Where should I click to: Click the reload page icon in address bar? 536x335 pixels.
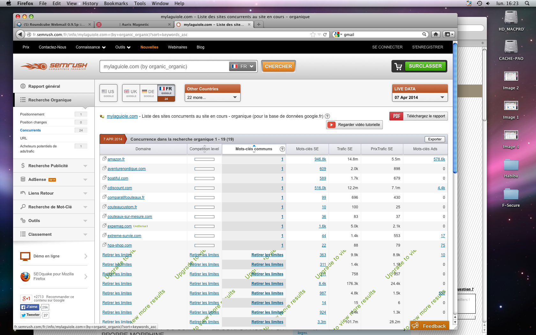[x=325, y=34]
